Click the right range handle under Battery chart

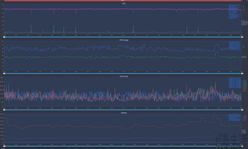click(x=242, y=146)
